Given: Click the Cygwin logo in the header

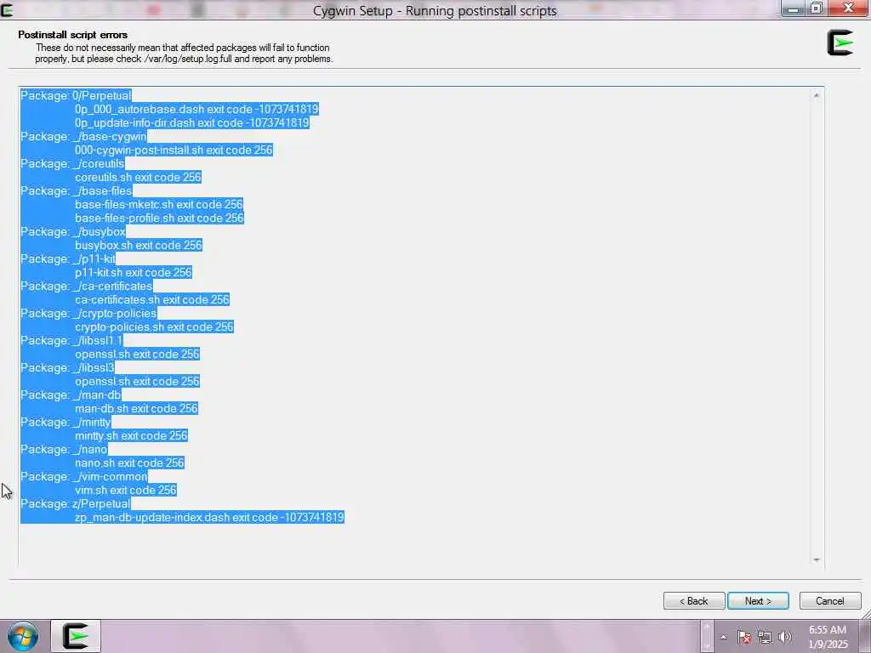Looking at the screenshot, I should pos(840,43).
